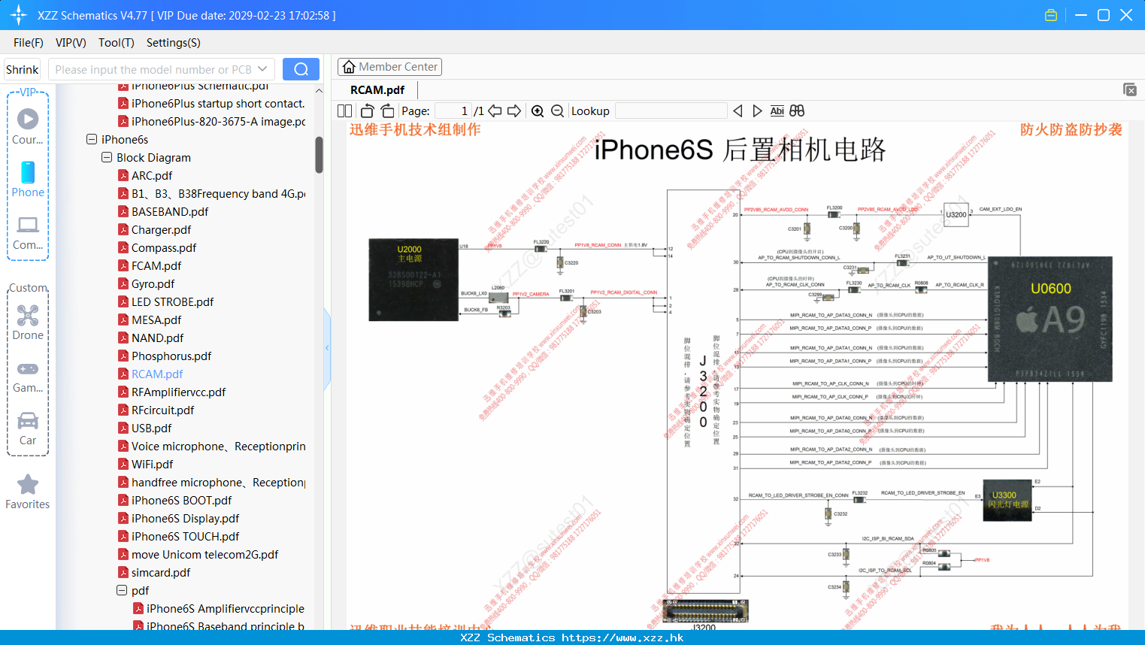Viewport: 1145px width, 645px height.
Task: Click the restore-panel icon beside RCAM tab
Action: [1130, 89]
